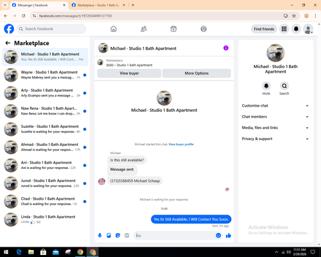
Task: Open Windows notification center
Action: point(313,252)
